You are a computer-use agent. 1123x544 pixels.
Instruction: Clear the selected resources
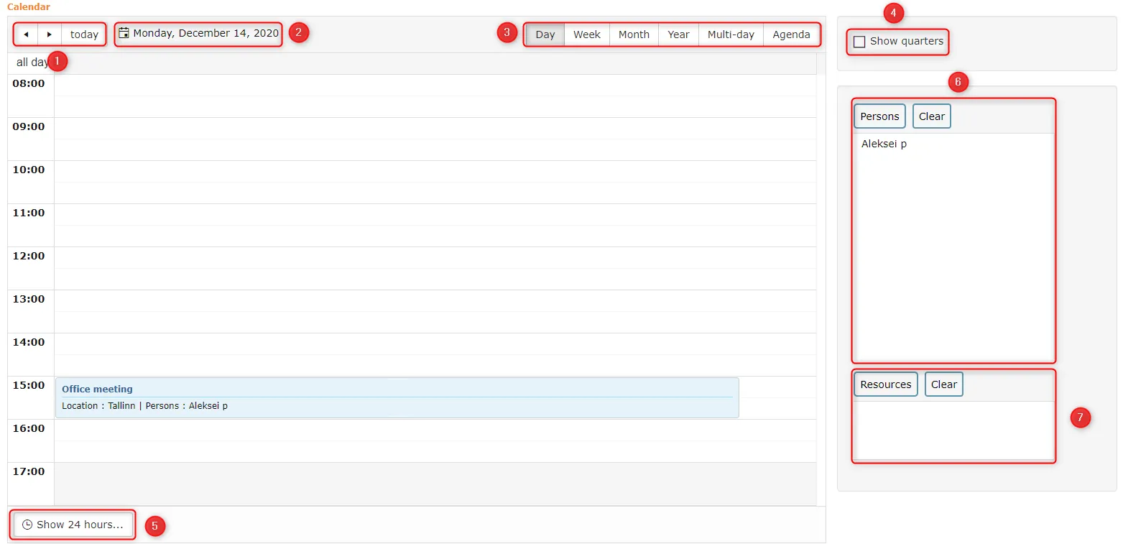tap(944, 384)
